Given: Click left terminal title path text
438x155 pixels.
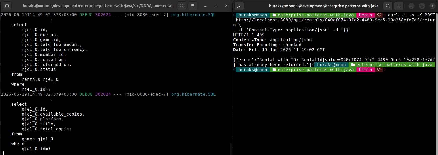Looking at the screenshot, I should pyautogui.click(x=98, y=6).
